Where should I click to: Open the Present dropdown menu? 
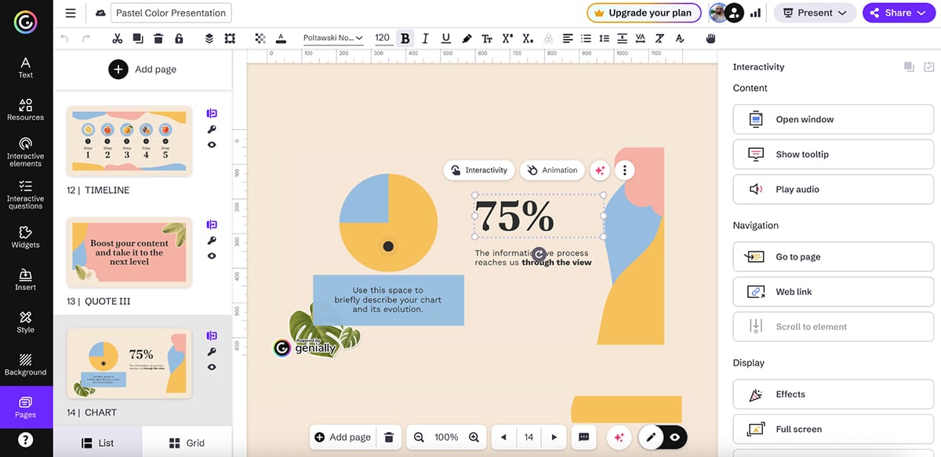coord(815,13)
